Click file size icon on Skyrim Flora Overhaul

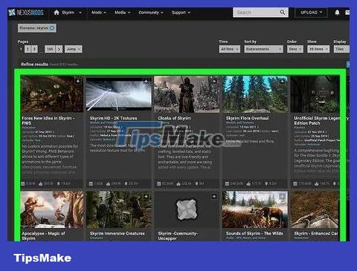tap(227, 183)
